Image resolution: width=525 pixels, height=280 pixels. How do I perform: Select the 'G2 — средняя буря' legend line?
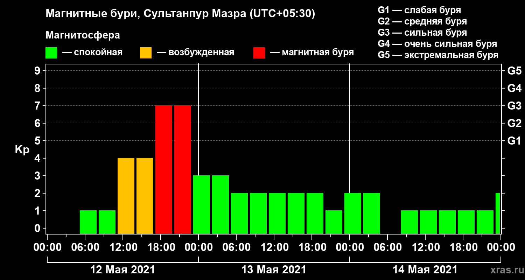422,21
